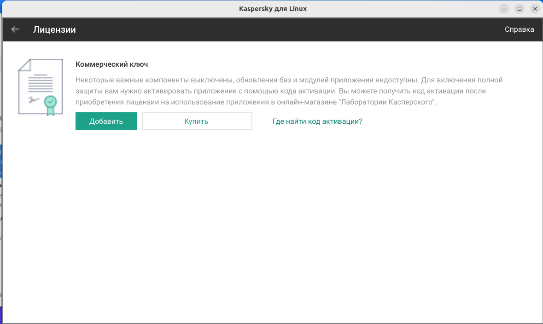543x324 pixels.
Task: Click the 'Некоторые важные компоненты выключены' description text
Action: 289,91
